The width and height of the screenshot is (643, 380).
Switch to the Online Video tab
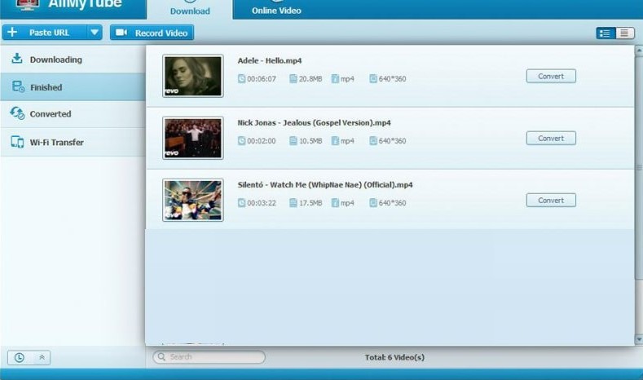(276, 10)
